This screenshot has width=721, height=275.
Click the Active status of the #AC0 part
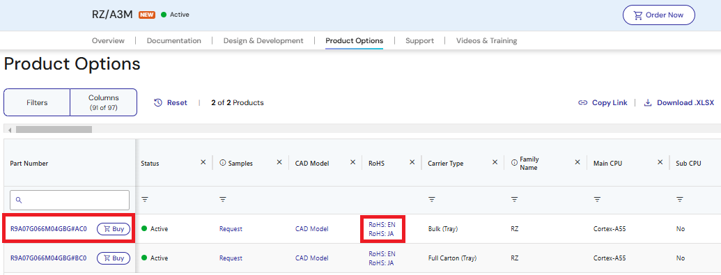click(155, 228)
